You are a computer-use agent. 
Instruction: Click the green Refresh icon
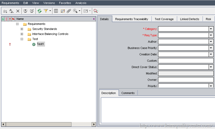click(x=39, y=11)
